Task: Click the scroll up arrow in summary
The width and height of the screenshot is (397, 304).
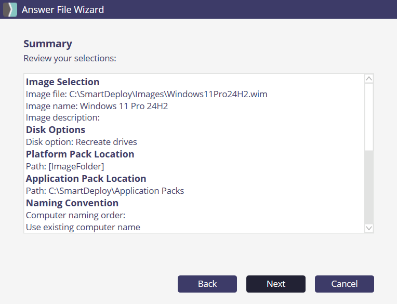Action: (369, 79)
